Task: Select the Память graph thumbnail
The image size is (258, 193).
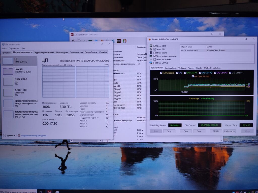Action: 8,71
